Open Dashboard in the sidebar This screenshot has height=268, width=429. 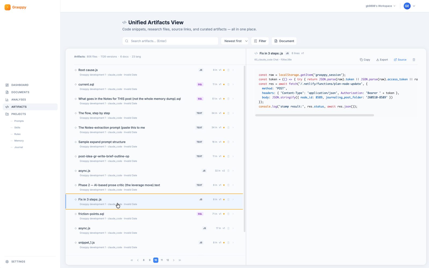pos(30,85)
